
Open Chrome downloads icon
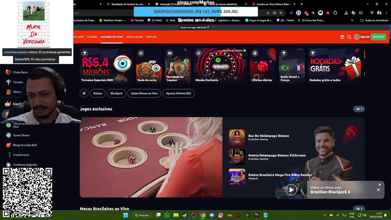pyautogui.click(x=346, y=13)
